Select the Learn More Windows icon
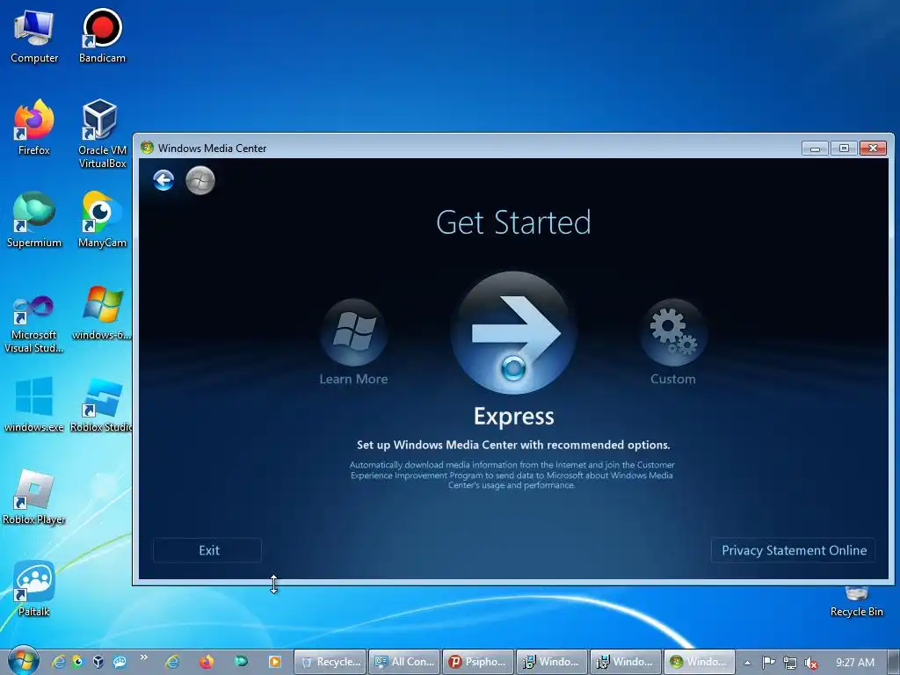 [x=353, y=332]
